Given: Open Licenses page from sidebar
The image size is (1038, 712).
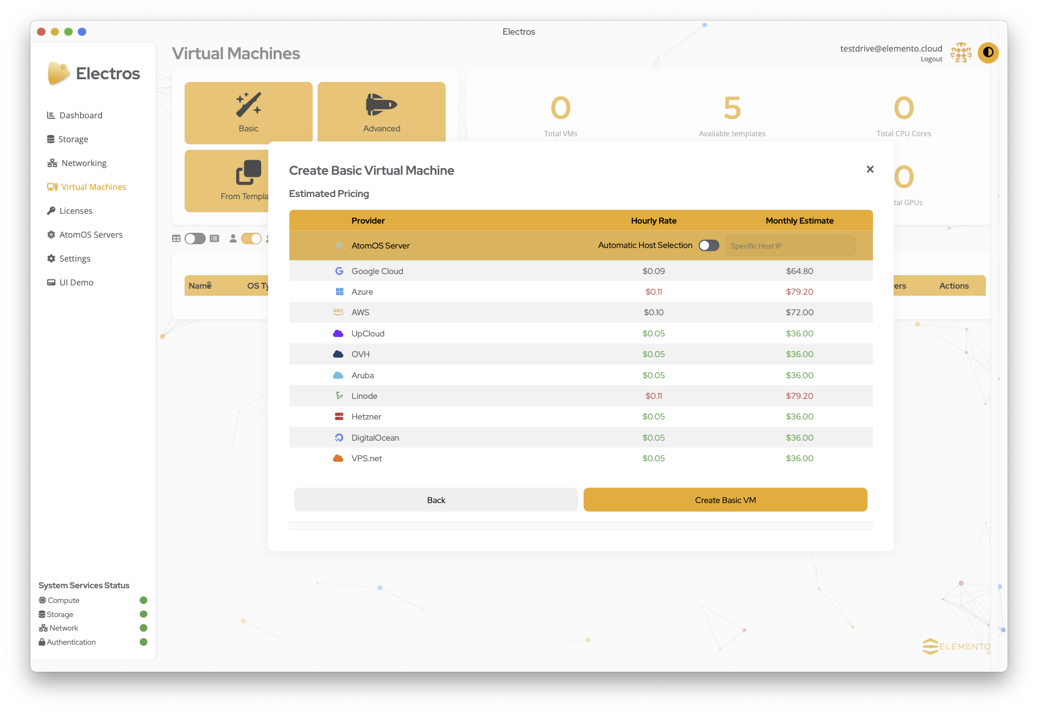Looking at the screenshot, I should (x=69, y=211).
